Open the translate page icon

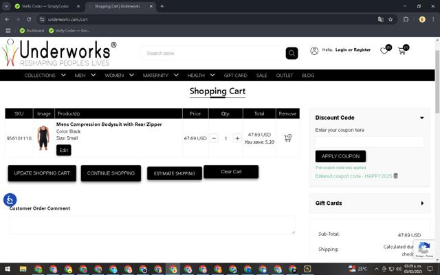[380, 19]
